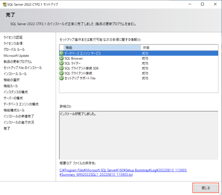Click the セットアップ File のインストール step
This screenshot has width=222, height=195.
[23, 68]
